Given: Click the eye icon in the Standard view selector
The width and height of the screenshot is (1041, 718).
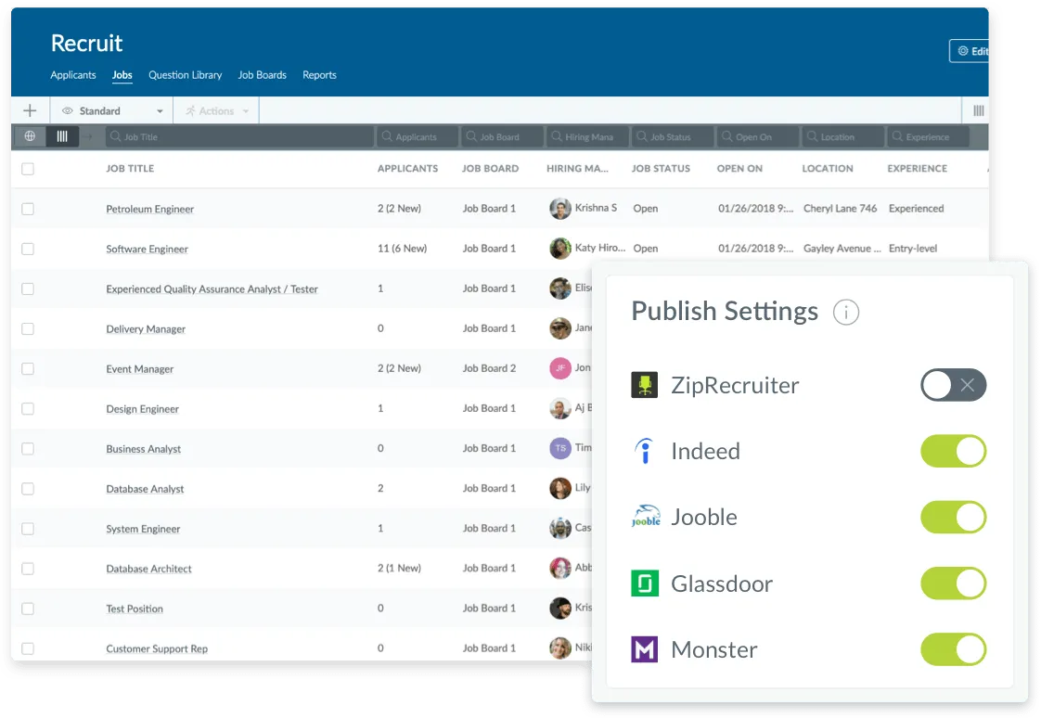Looking at the screenshot, I should [x=67, y=110].
